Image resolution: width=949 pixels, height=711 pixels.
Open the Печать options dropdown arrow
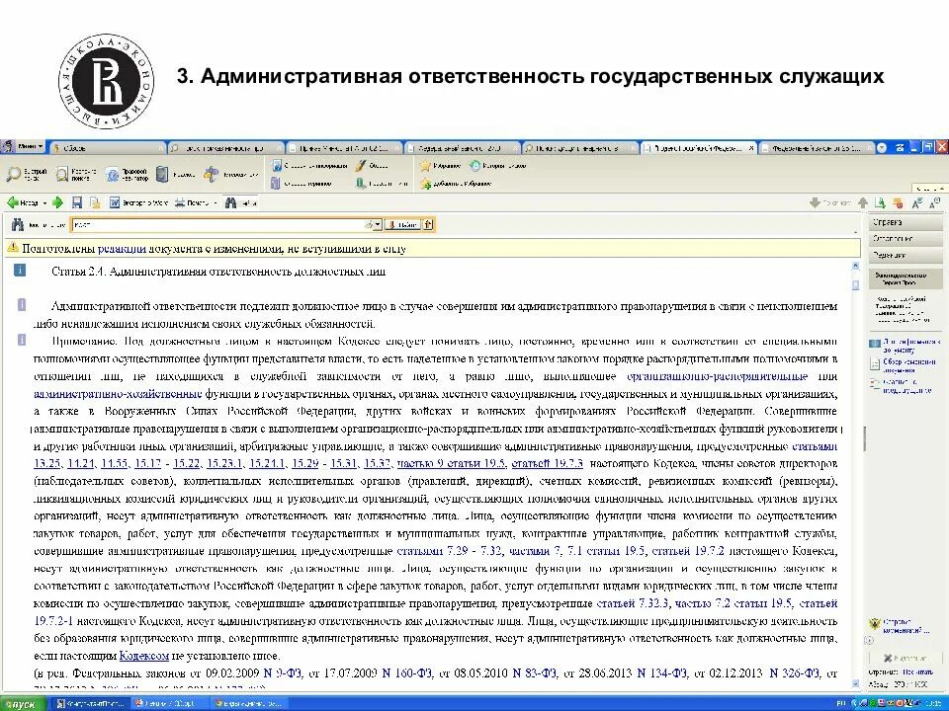[x=215, y=203]
